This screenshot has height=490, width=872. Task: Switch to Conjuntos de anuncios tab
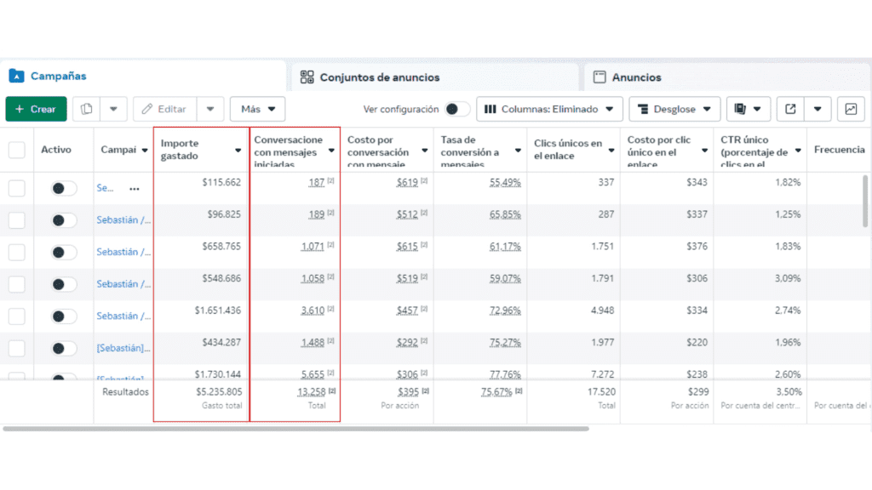pyautogui.click(x=379, y=77)
